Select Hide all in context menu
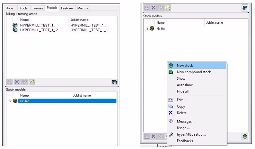This screenshot has height=149, width=255. 197,91
